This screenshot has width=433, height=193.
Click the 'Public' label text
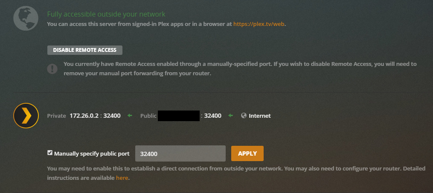coord(148,116)
